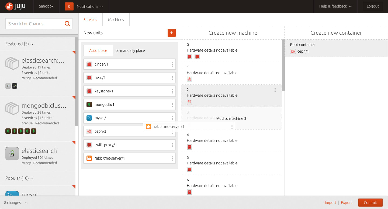The image size is (388, 209).
Task: Click the red service icon on machine 5
Action: point(189,170)
